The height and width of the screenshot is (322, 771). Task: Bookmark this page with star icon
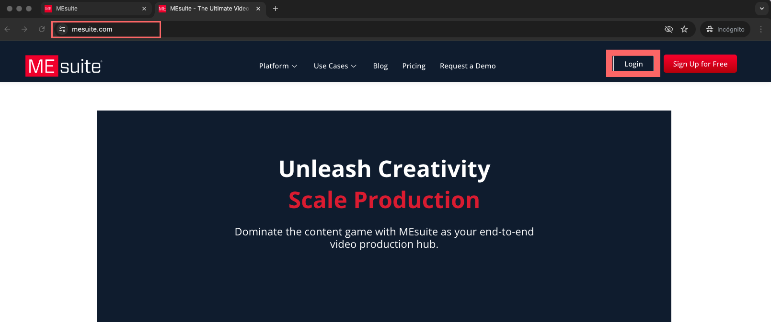click(x=684, y=29)
